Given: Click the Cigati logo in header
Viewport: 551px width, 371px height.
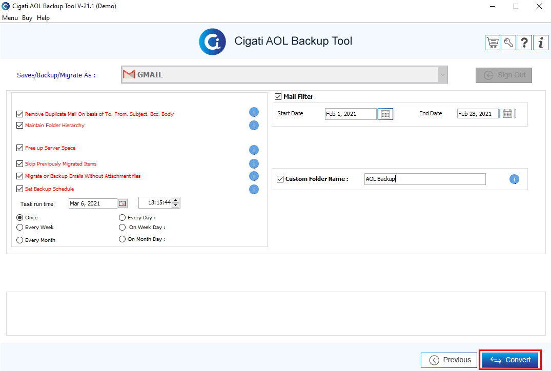Looking at the screenshot, I should point(212,42).
